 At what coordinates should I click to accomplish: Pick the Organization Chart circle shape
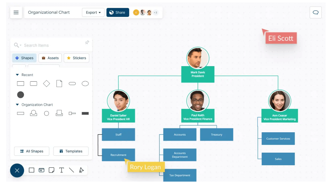[x=46, y=113]
